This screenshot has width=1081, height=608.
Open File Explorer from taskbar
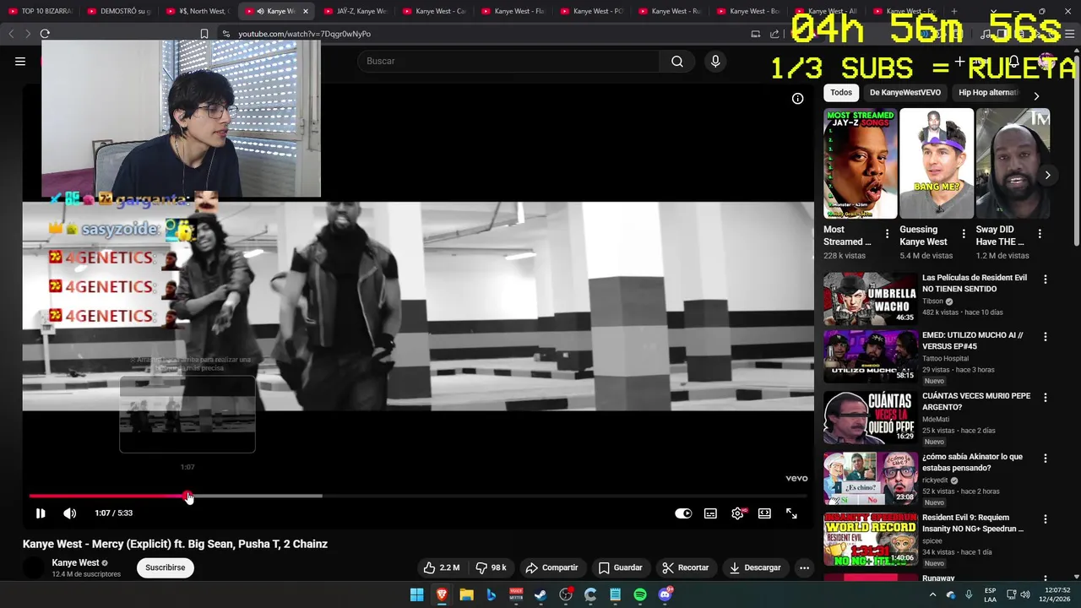click(466, 595)
